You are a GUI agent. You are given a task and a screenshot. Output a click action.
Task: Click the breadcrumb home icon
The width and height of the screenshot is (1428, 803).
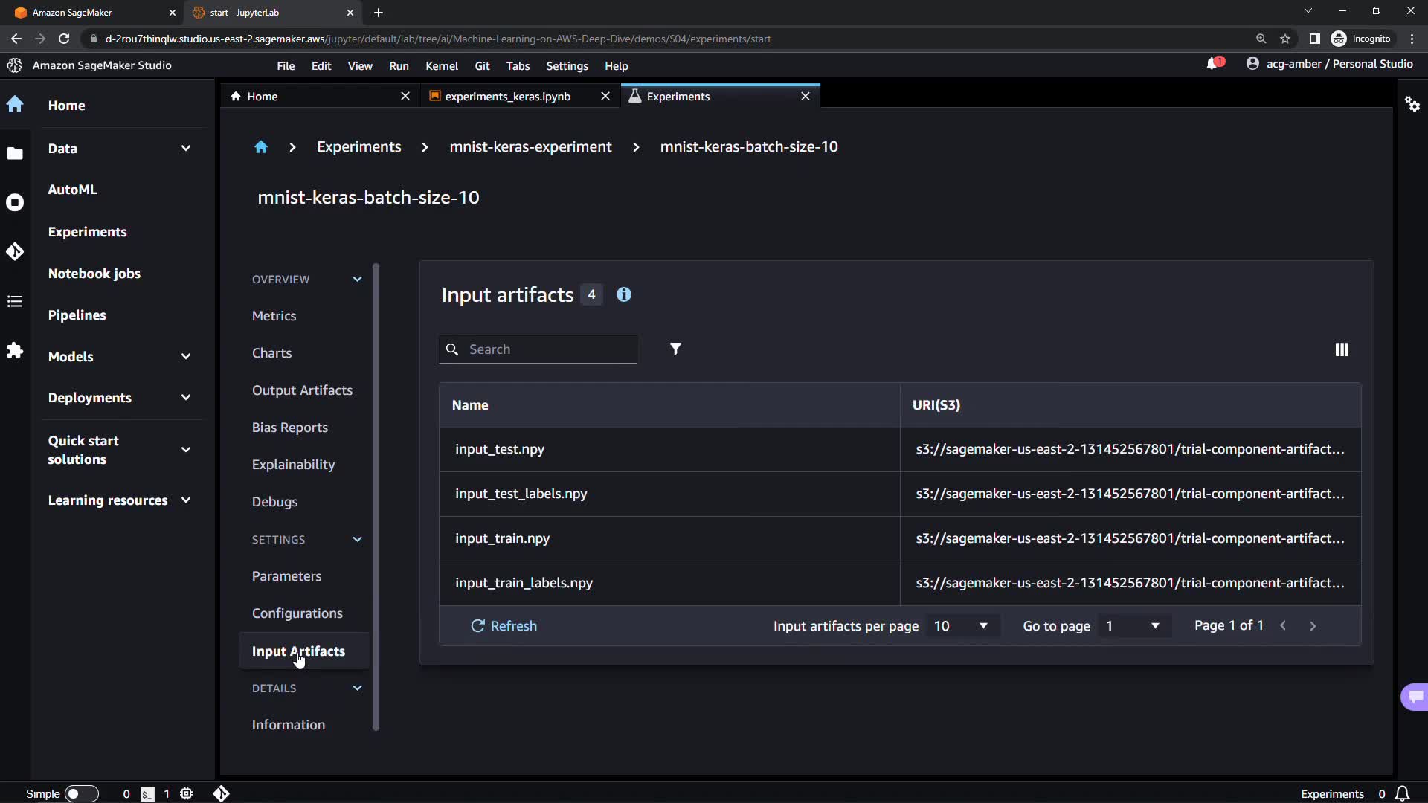tap(260, 147)
